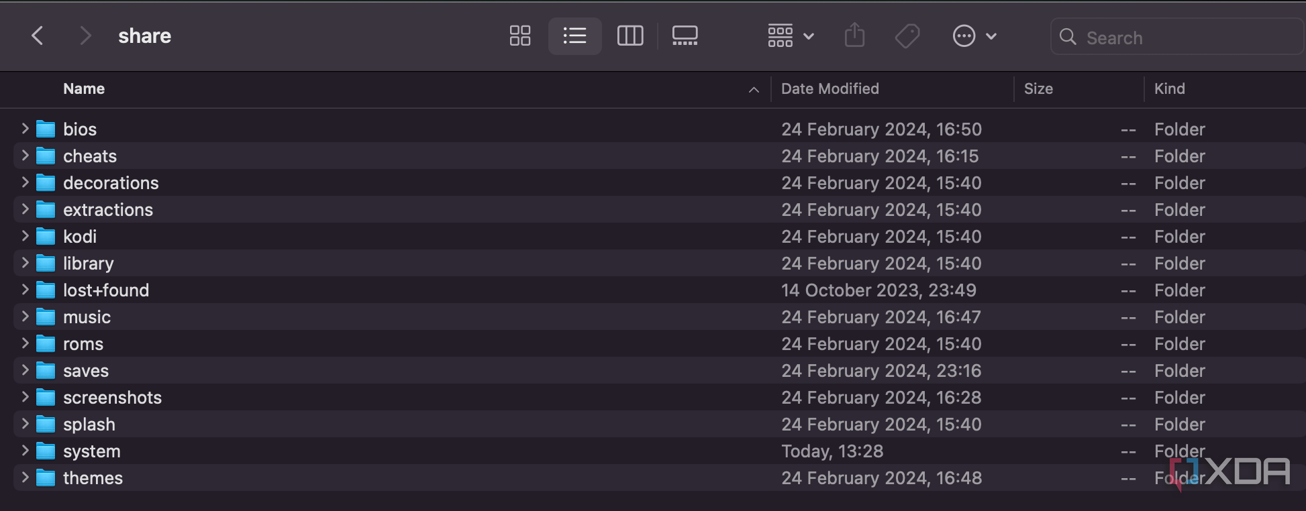
Task: Select the decorations folder icon
Action: (x=46, y=182)
